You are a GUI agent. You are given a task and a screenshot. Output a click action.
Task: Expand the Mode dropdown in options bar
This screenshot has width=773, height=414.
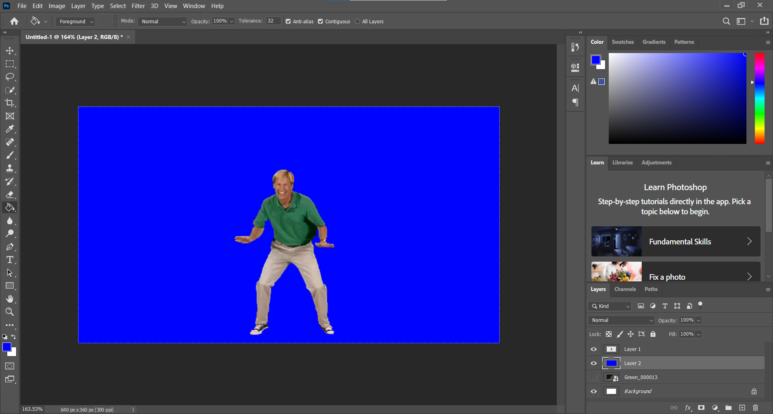[163, 22]
